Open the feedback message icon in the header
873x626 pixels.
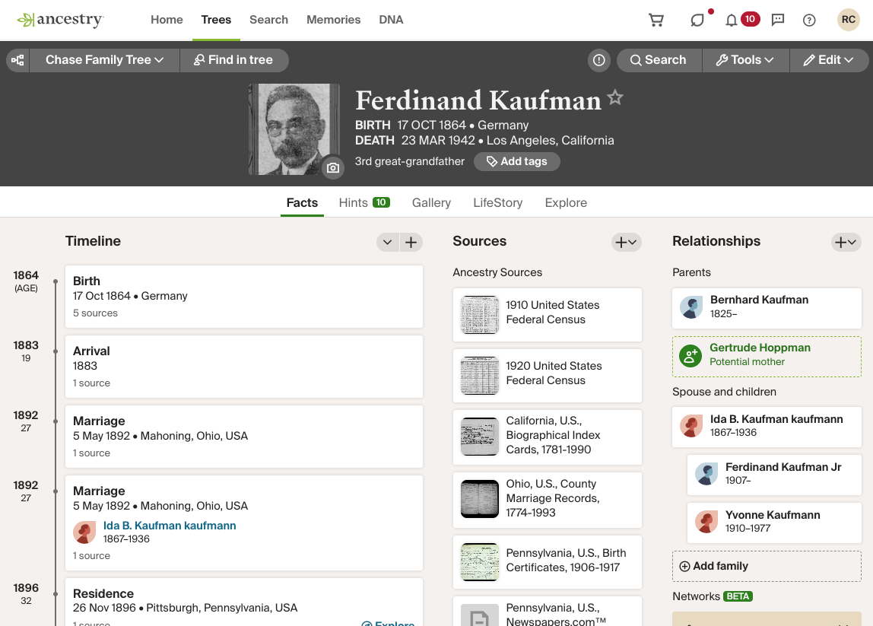[777, 20]
